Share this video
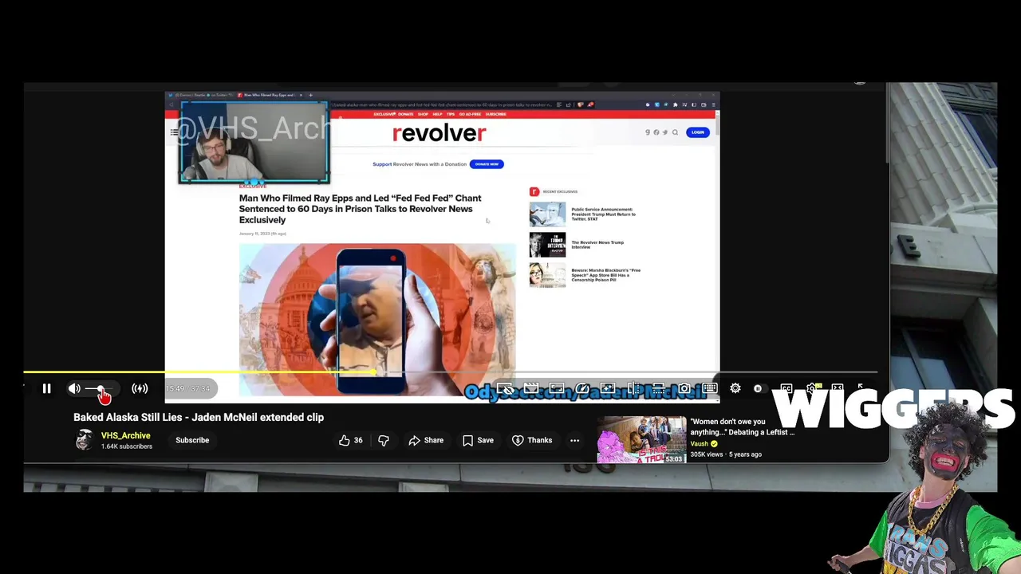Image resolution: width=1021 pixels, height=574 pixels. (x=426, y=440)
